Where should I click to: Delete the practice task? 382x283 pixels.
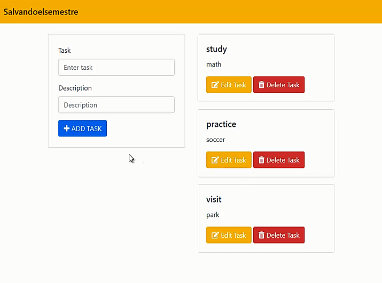click(x=279, y=160)
